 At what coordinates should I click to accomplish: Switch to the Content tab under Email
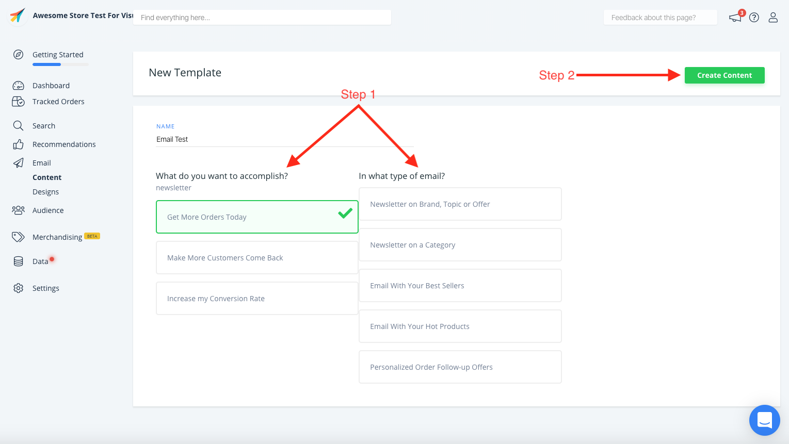coord(47,177)
